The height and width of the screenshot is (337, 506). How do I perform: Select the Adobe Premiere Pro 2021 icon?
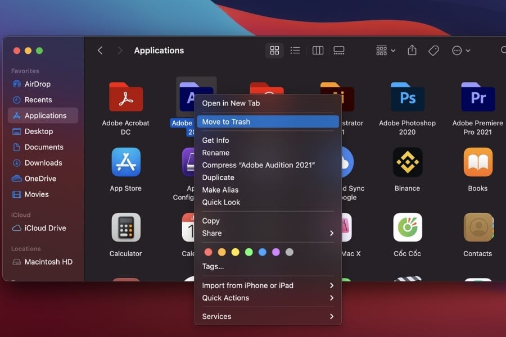pos(477,97)
